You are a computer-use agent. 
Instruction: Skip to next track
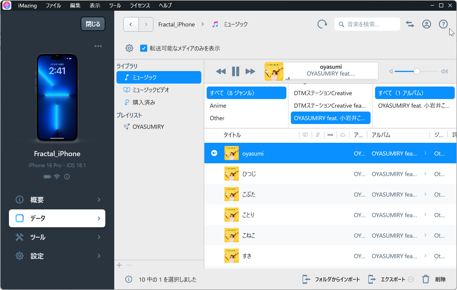(x=250, y=71)
